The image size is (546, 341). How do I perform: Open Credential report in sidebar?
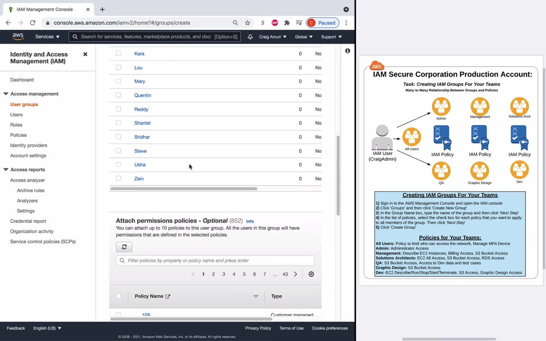click(x=28, y=221)
